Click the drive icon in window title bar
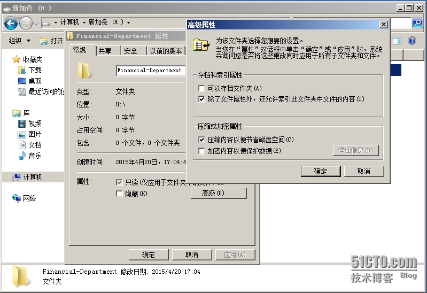427x293 pixels. (x=7, y=9)
